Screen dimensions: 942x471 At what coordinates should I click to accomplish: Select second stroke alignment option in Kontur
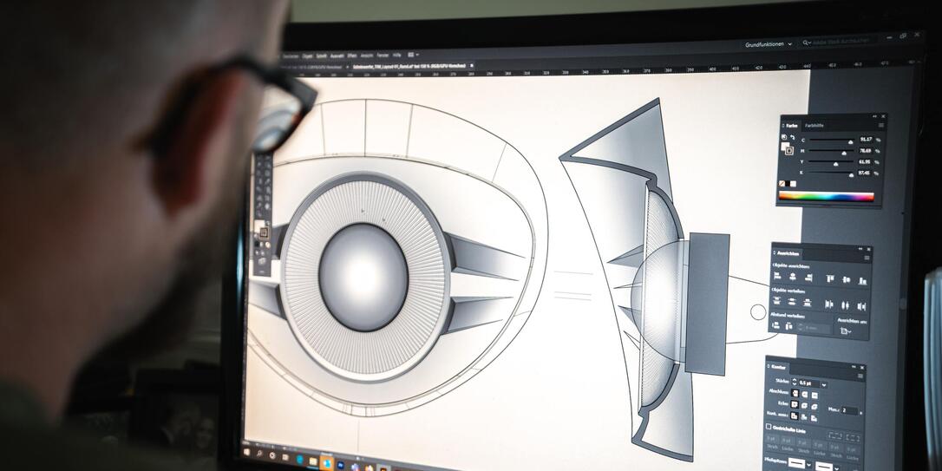804,417
